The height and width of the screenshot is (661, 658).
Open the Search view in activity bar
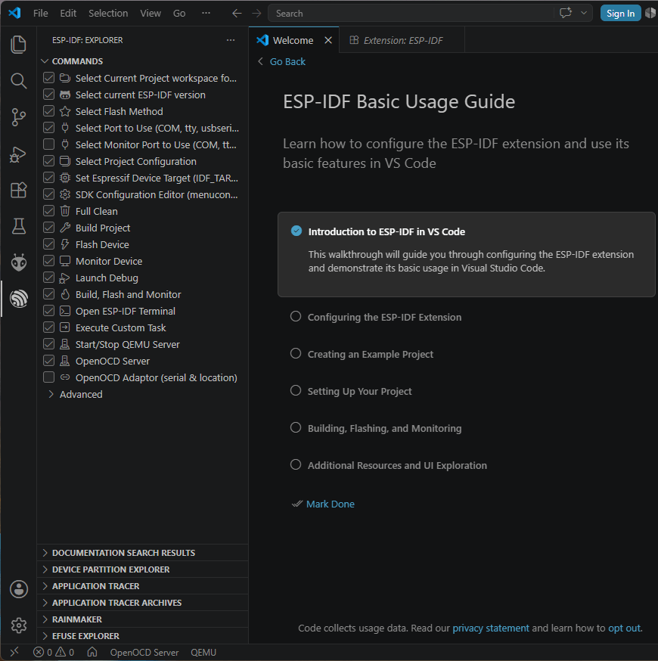18,80
